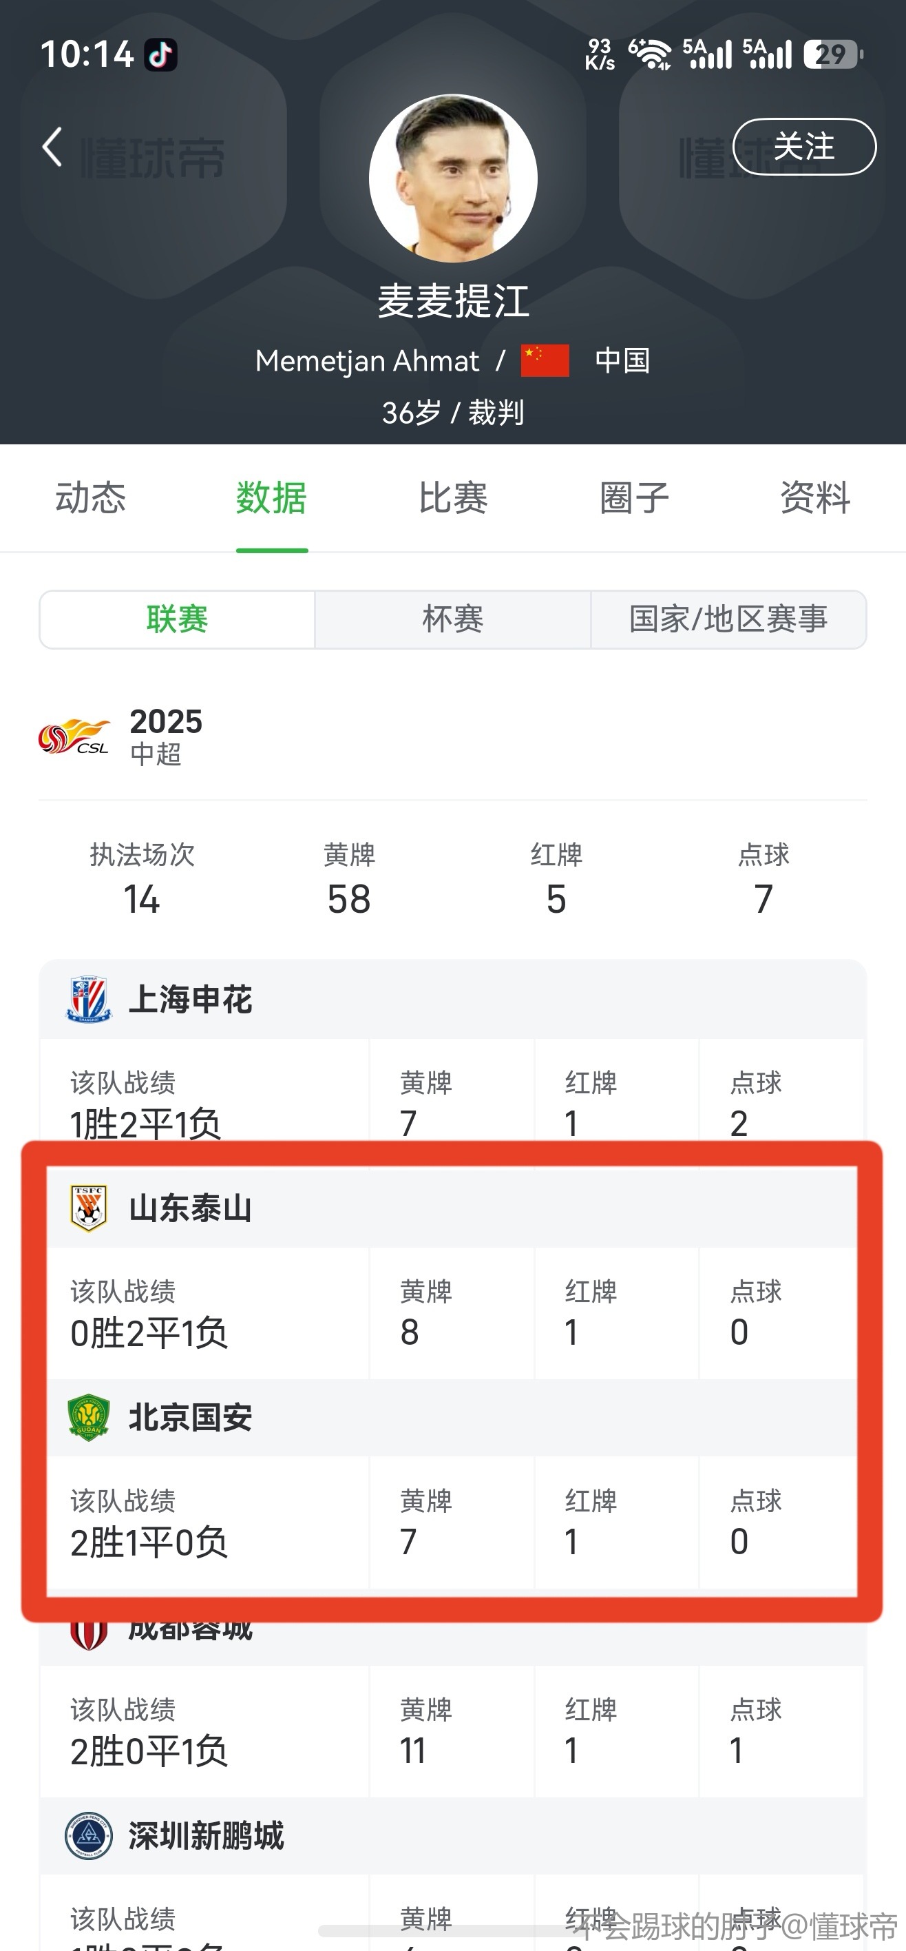Tap the referee's profile avatar
906x1951 pixels.
[x=452, y=178]
